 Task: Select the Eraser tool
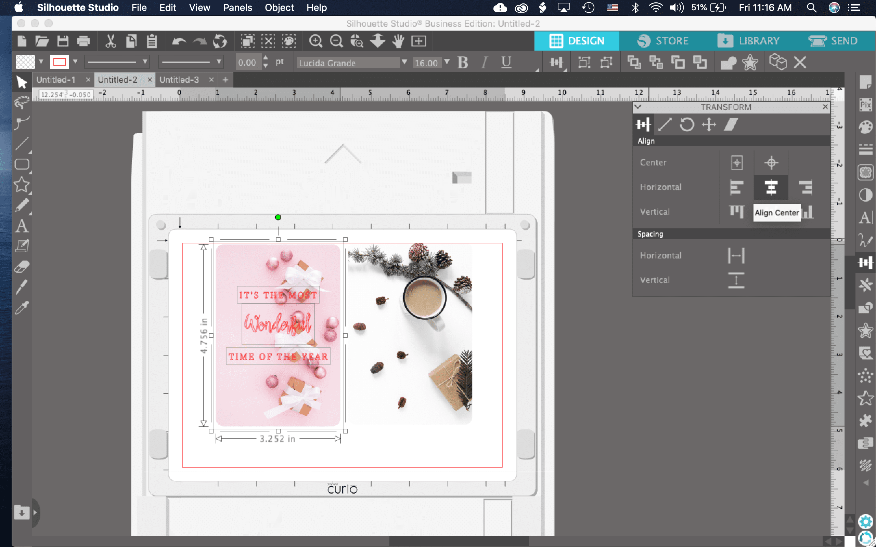pyautogui.click(x=22, y=267)
